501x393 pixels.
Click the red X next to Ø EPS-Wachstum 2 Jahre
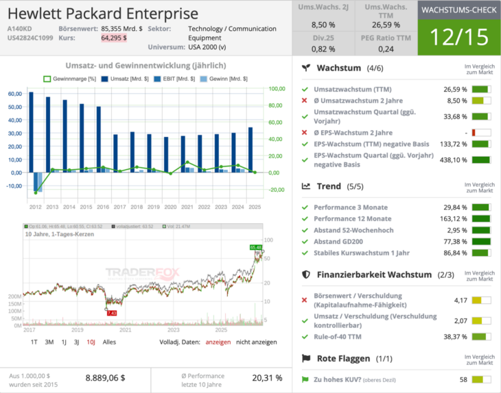pos(304,133)
